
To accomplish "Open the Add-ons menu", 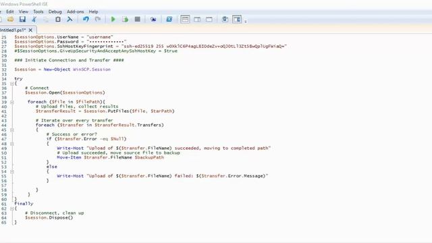I will click(x=75, y=11).
